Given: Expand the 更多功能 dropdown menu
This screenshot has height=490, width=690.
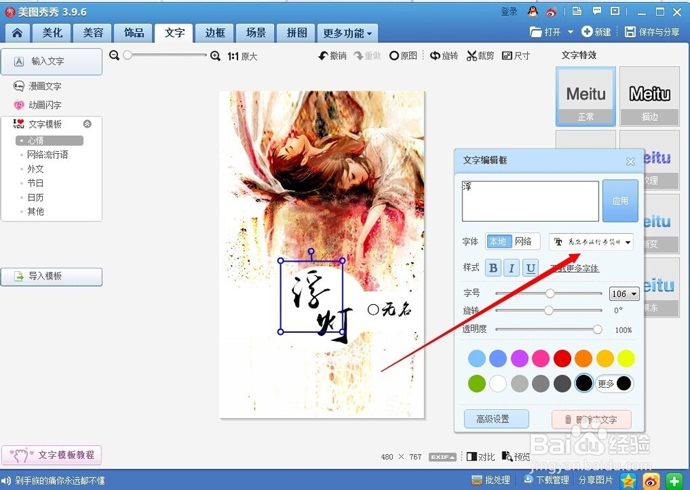Looking at the screenshot, I should tap(347, 33).
